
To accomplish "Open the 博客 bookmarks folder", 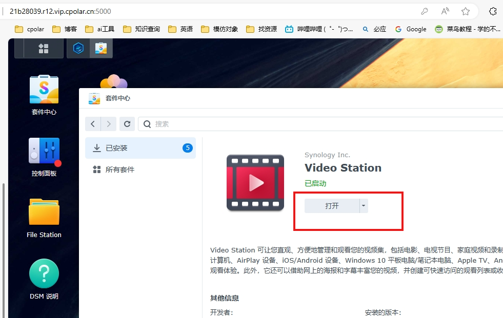I will [65, 29].
